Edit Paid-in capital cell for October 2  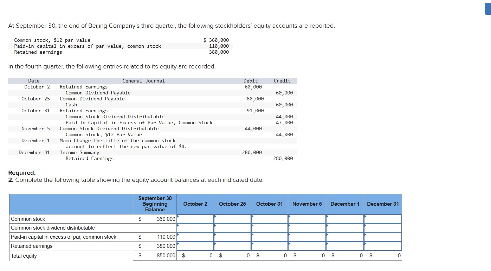195,237
